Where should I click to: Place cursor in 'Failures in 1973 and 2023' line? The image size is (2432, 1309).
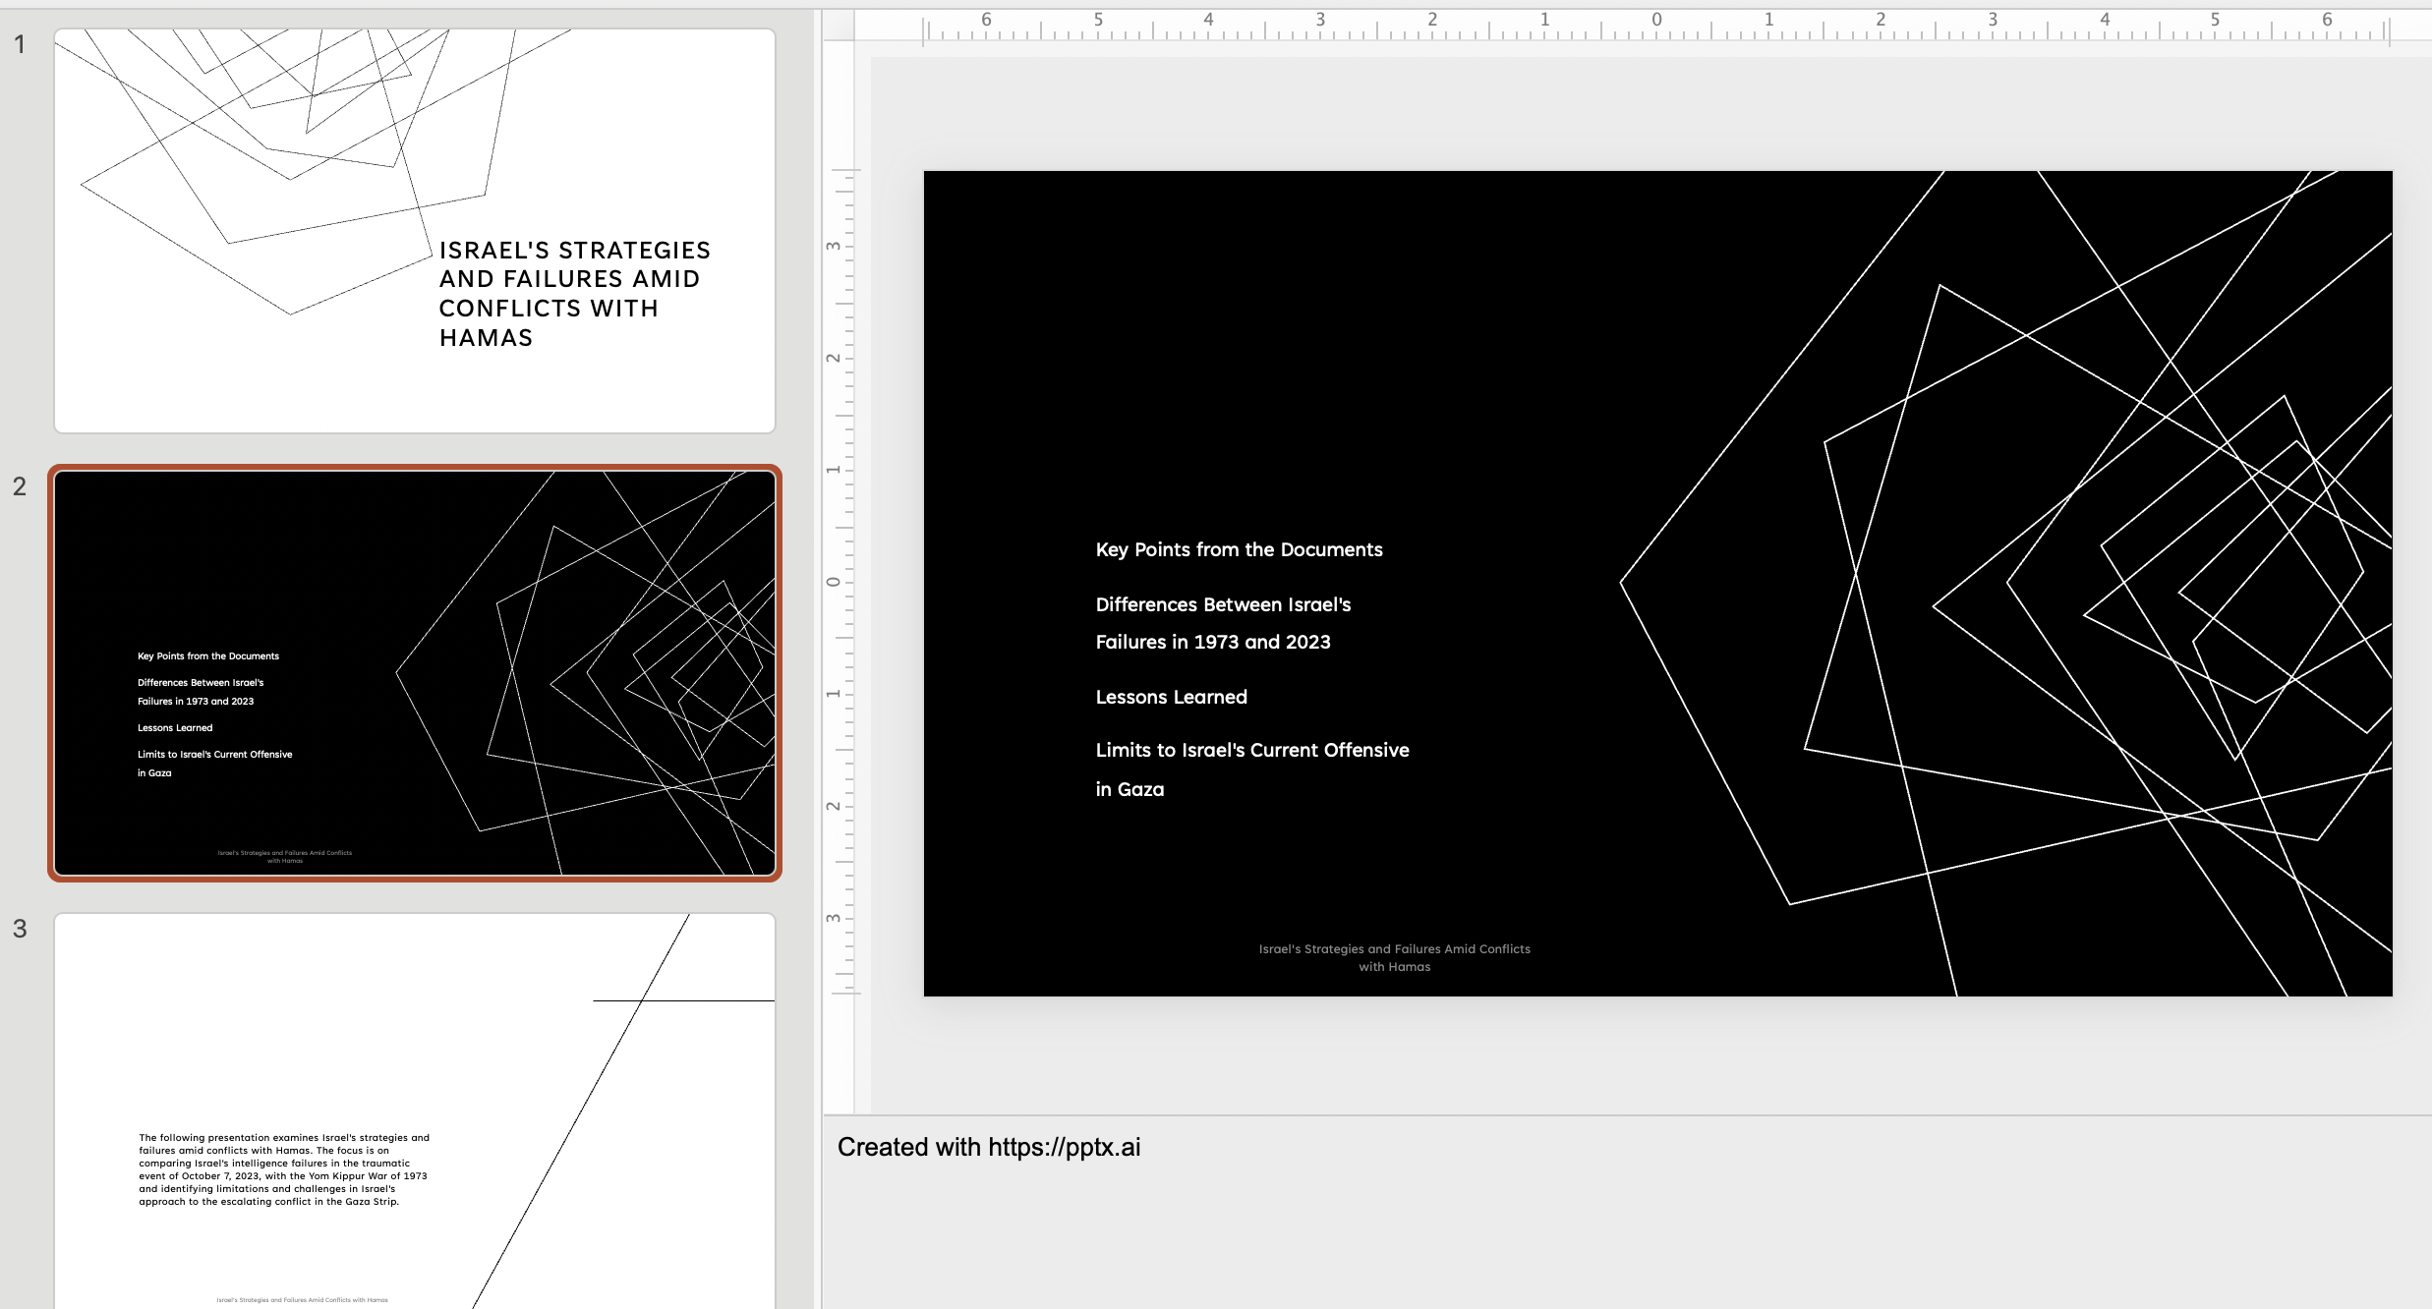point(1212,643)
